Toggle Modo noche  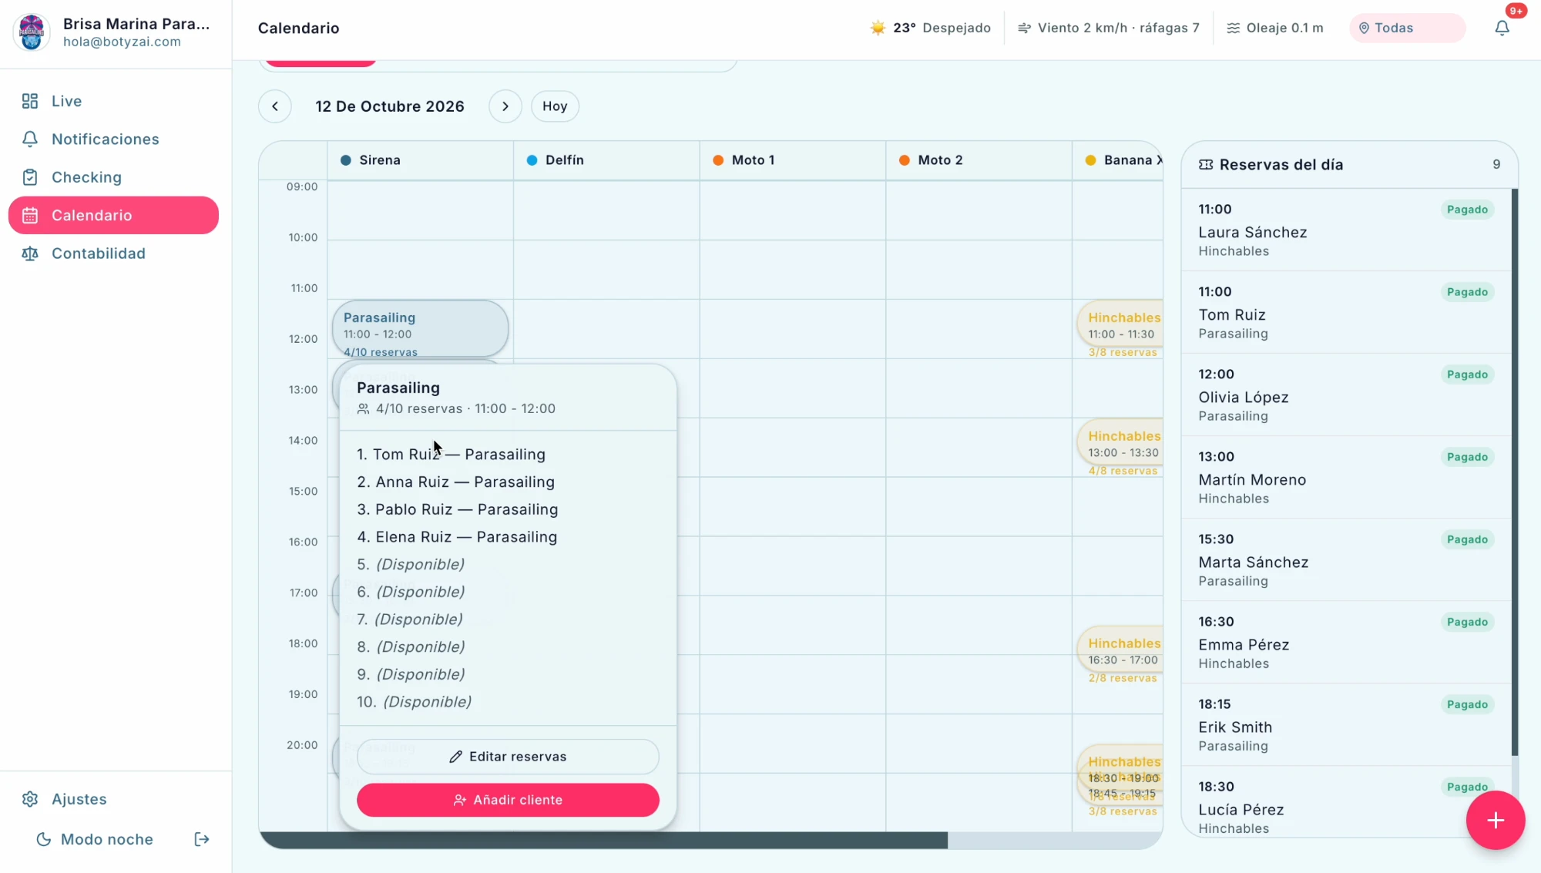(x=96, y=839)
